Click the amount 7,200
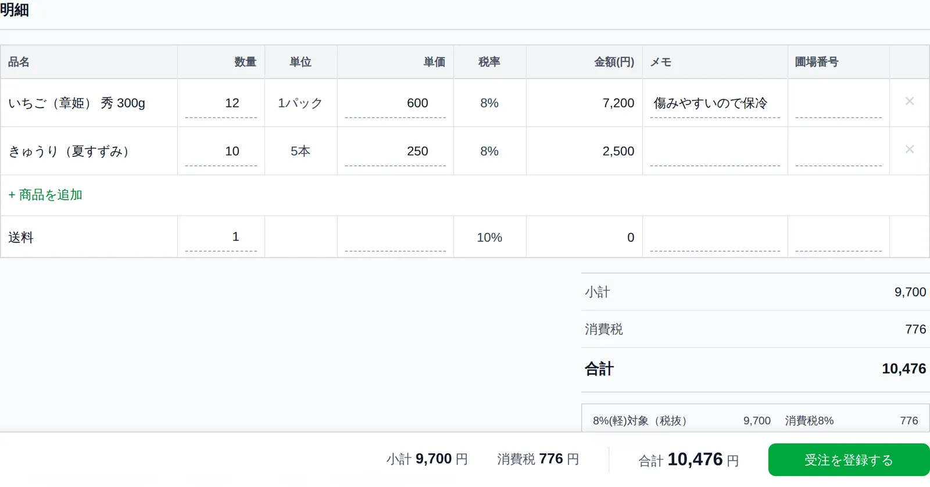Image resolution: width=930 pixels, height=487 pixels. [618, 103]
